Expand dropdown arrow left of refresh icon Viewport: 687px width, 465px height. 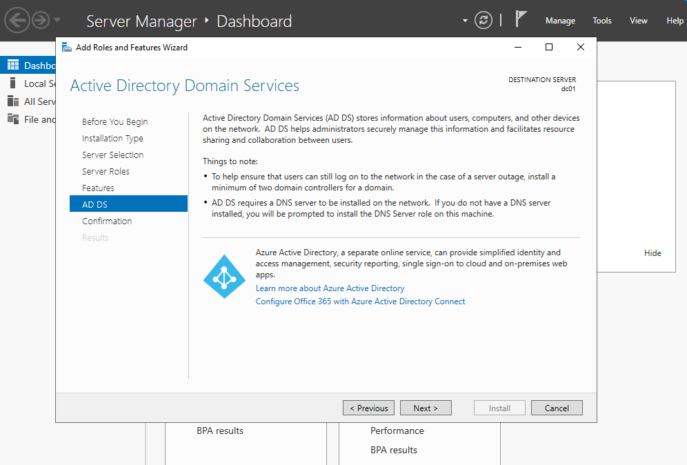coord(465,21)
